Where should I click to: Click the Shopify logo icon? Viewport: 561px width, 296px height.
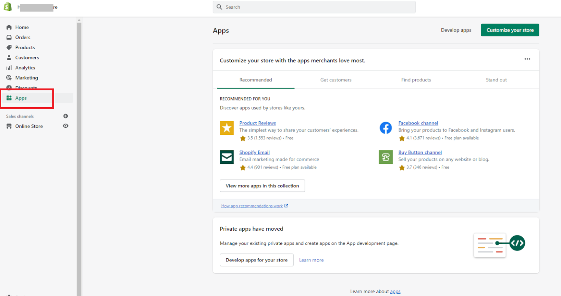tap(8, 7)
